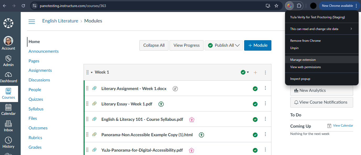Image resolution: width=361 pixels, height=155 pixels.
Task: Click the Collapse All button
Action: [154, 45]
